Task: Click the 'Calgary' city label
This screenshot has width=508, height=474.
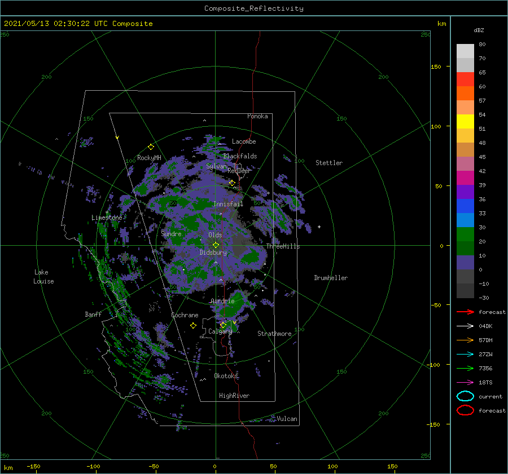Action: click(220, 331)
